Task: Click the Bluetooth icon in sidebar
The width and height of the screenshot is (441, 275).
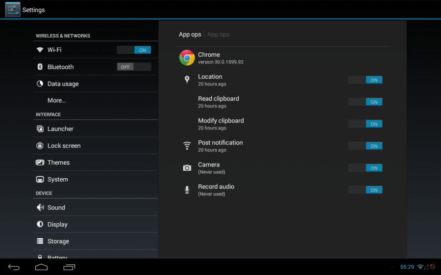Action: click(40, 67)
